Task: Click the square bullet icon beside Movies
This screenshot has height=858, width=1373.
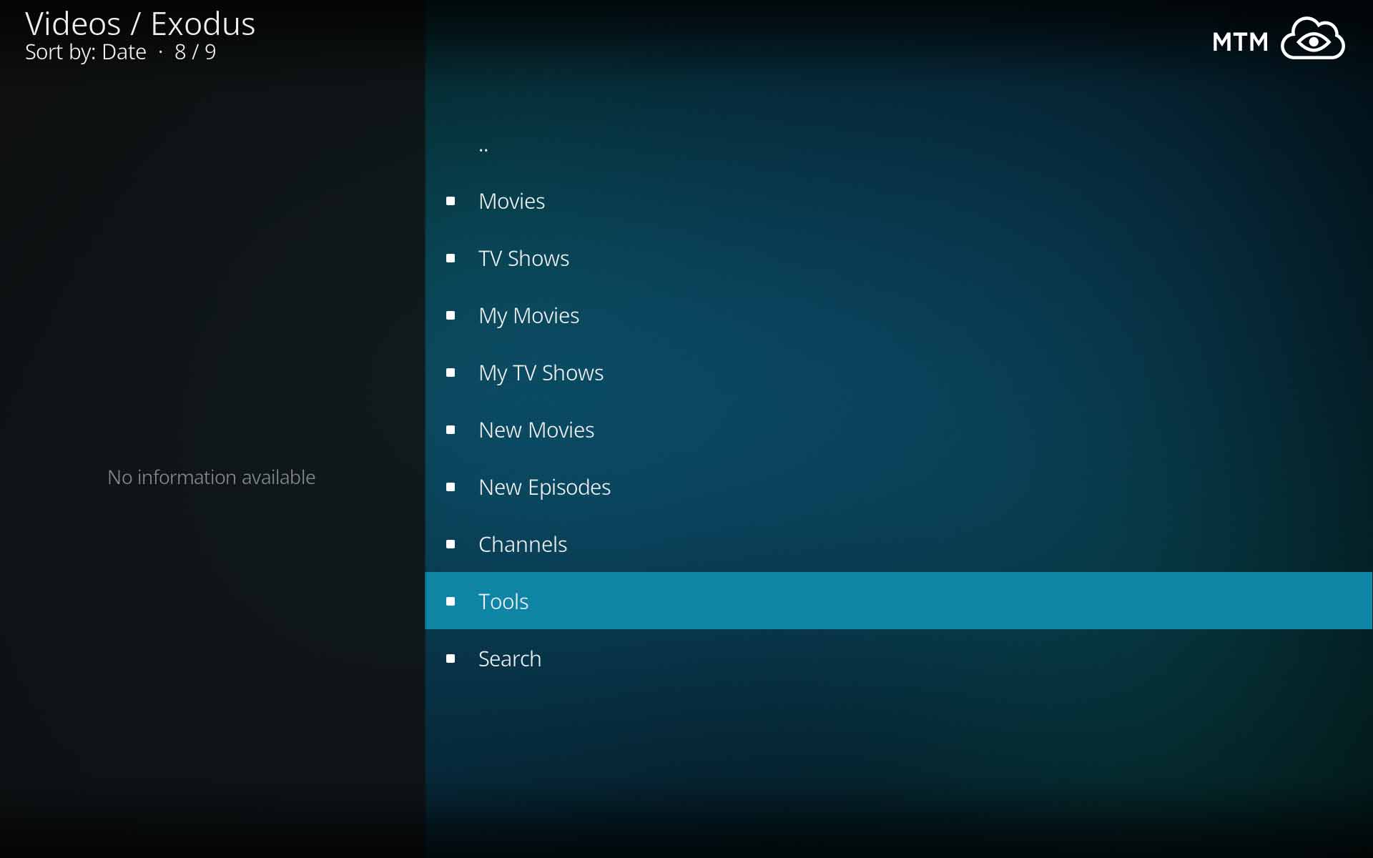Action: tap(451, 201)
